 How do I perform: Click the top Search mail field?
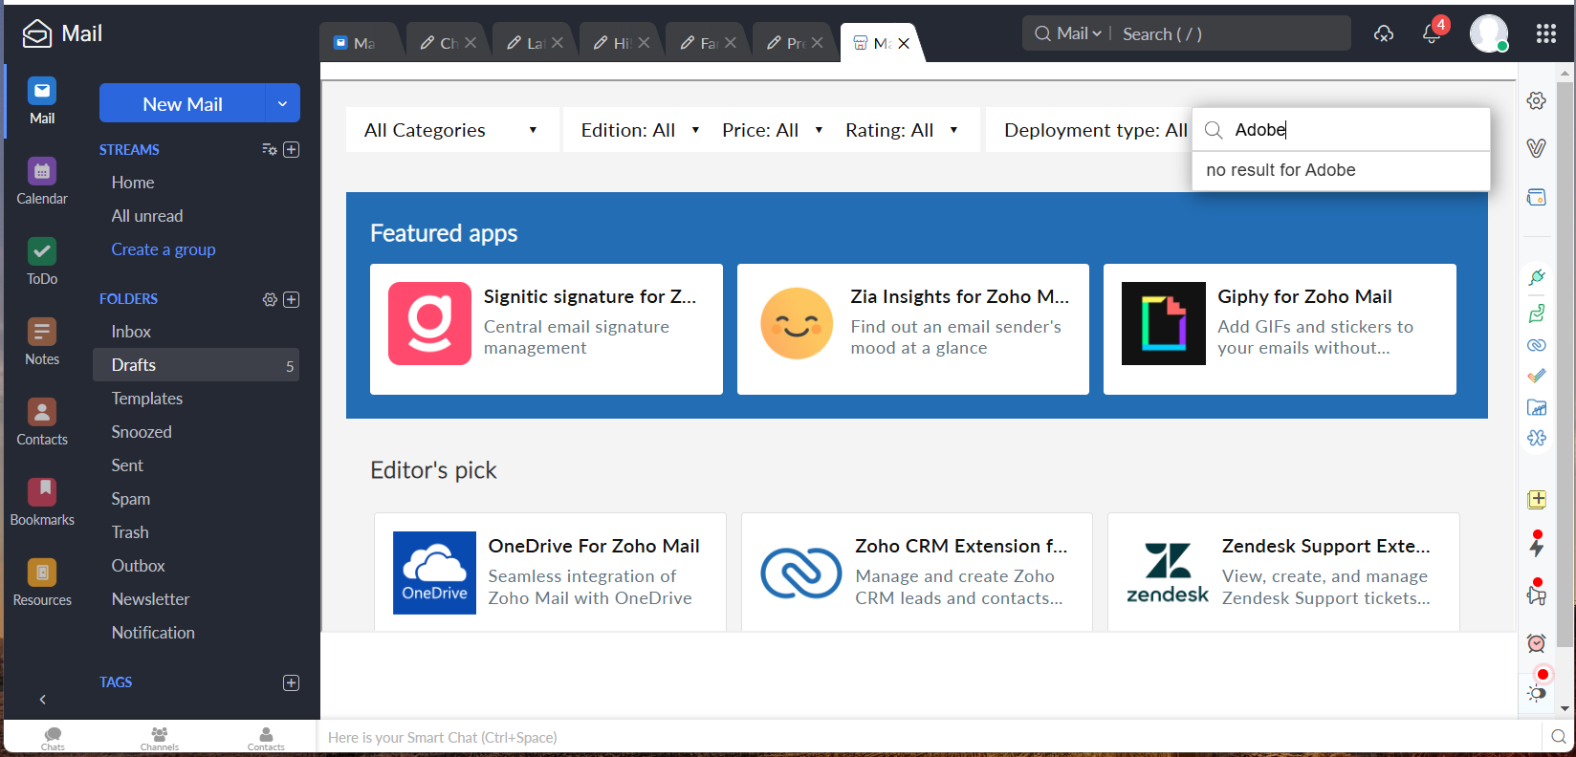(1232, 34)
